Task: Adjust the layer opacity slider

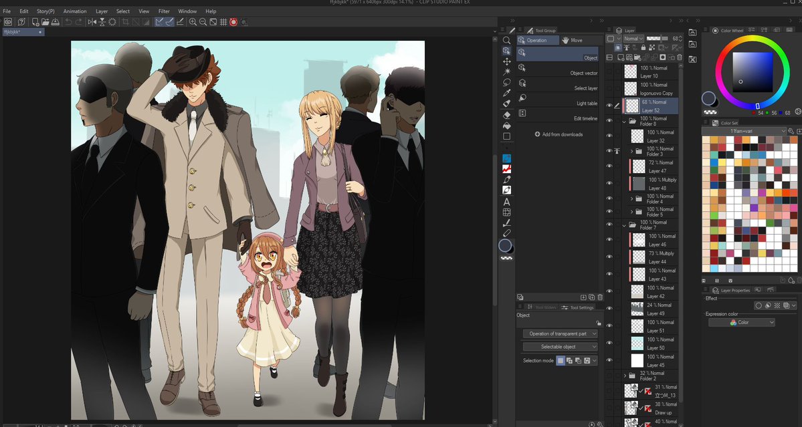Action: 658,38
